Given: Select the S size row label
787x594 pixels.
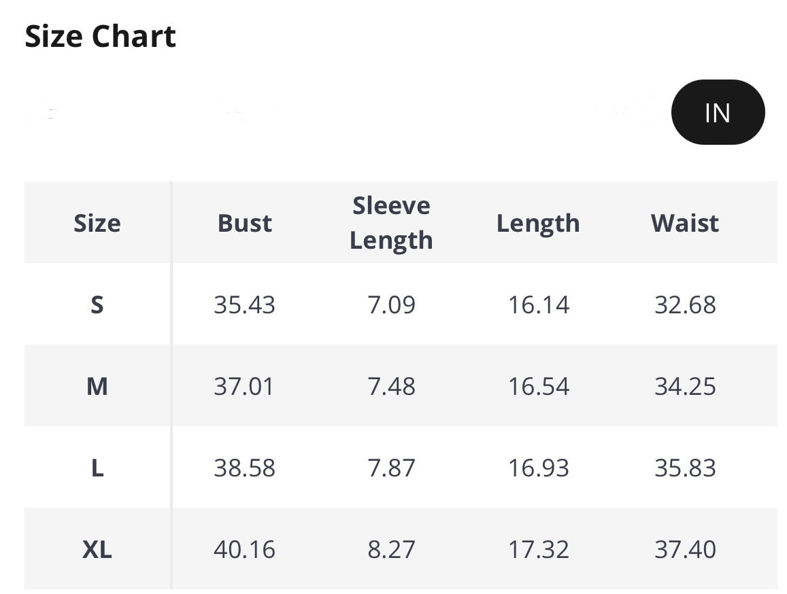Looking at the screenshot, I should coord(97,304).
